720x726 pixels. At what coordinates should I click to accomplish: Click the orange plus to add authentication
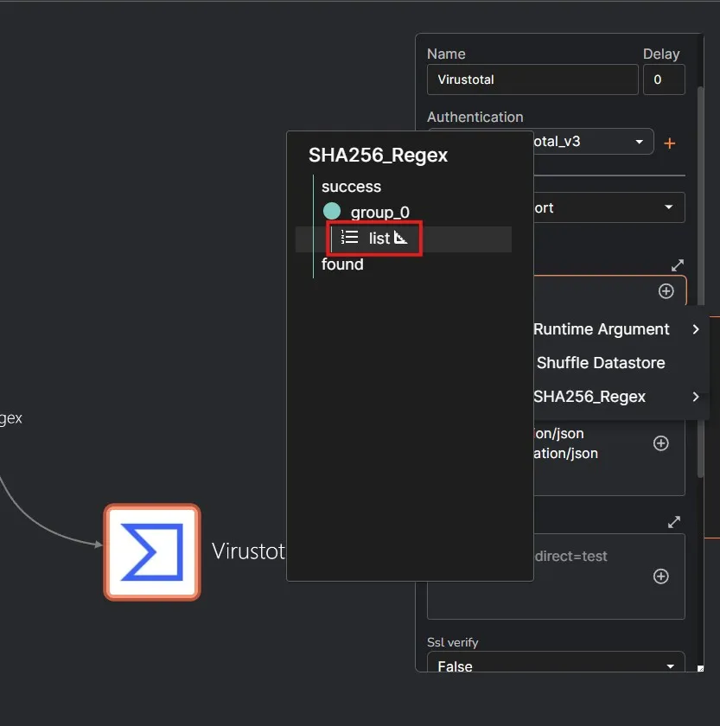[669, 143]
